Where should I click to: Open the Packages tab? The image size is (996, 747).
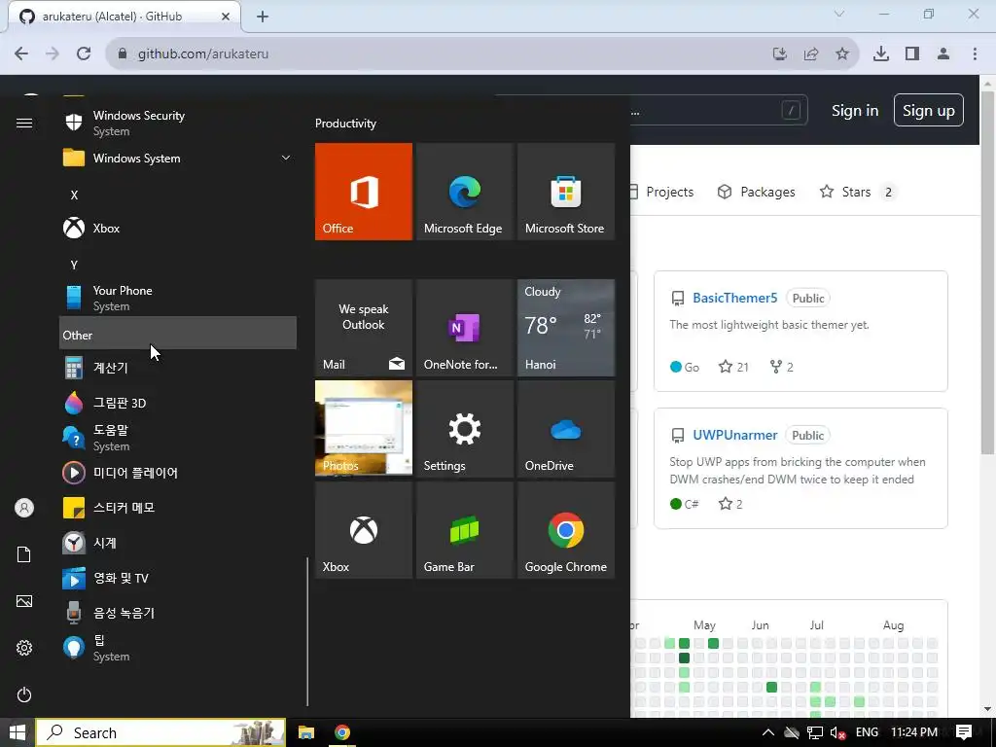click(x=756, y=192)
